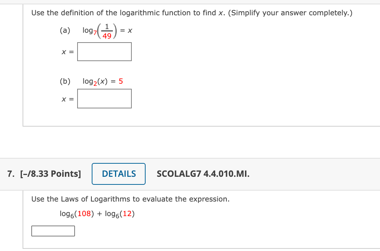Click the answer box for part (a)
380x251 pixels.
[104, 51]
